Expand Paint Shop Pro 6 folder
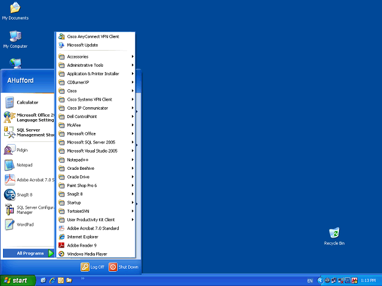 [95, 185]
